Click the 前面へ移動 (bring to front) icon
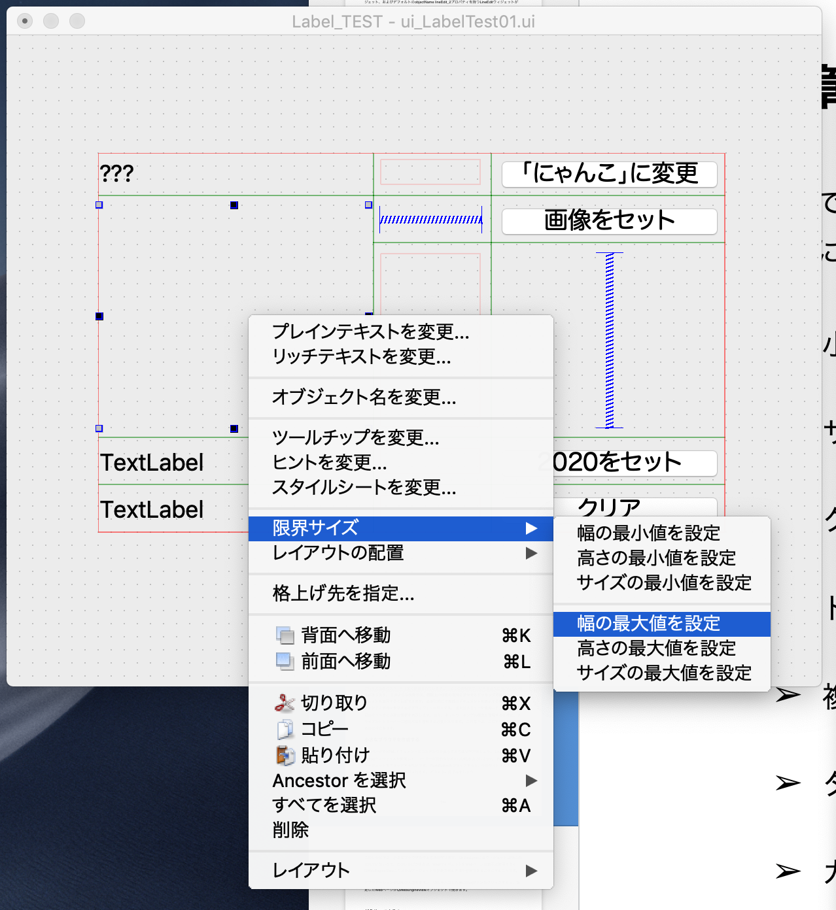This screenshot has width=836, height=910. tap(284, 660)
